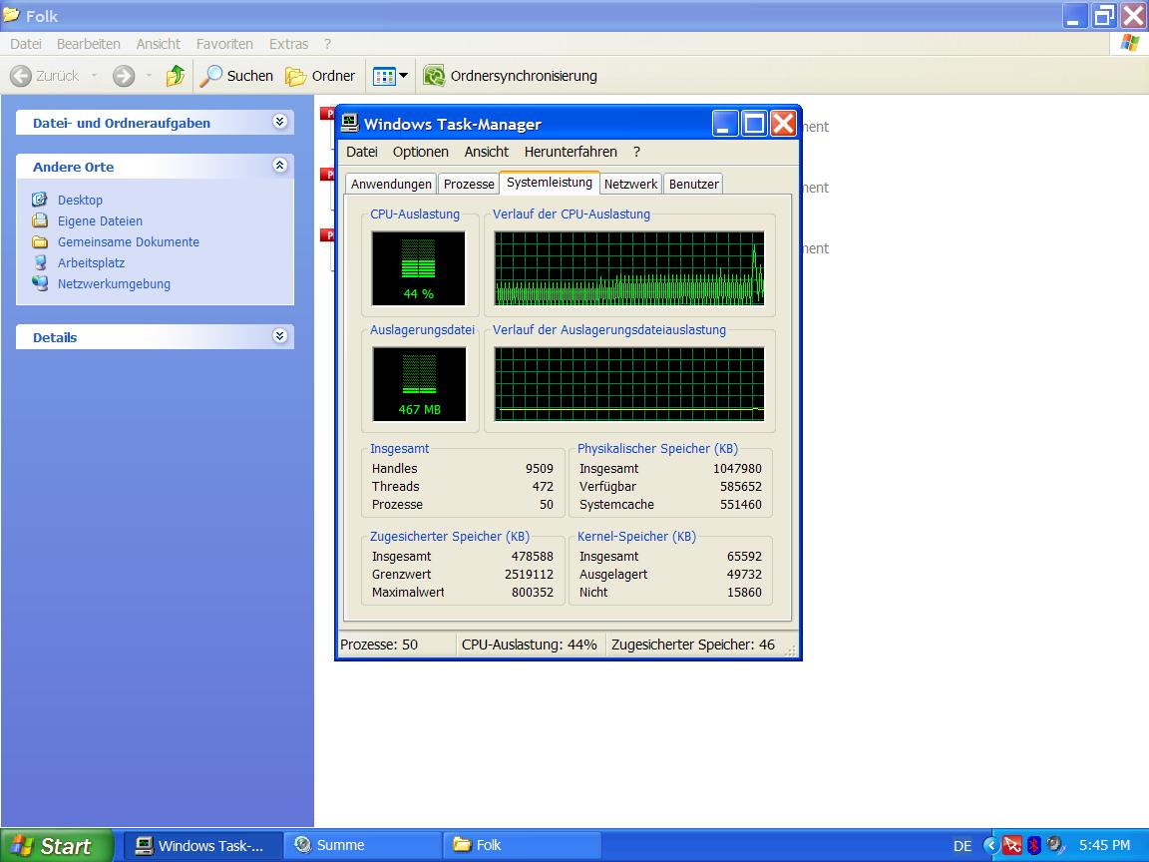Open the Ansicht menu in Task-Manager
This screenshot has width=1149, height=862.
tap(487, 152)
